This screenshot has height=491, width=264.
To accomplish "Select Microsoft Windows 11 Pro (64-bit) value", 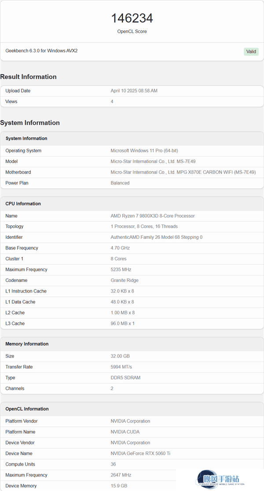I will tap(144, 151).
